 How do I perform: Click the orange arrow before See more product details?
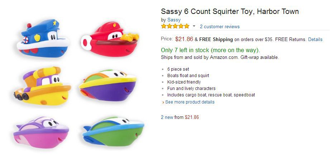(x=163, y=102)
